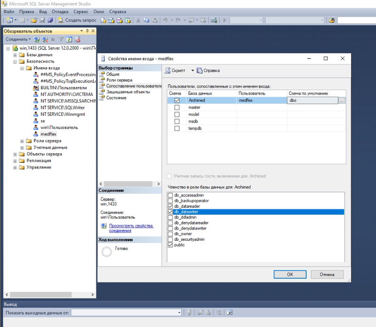Image resolution: width=376 pixels, height=327 pixels.
Task: Check the master database mapping checkbox
Action: [177, 107]
